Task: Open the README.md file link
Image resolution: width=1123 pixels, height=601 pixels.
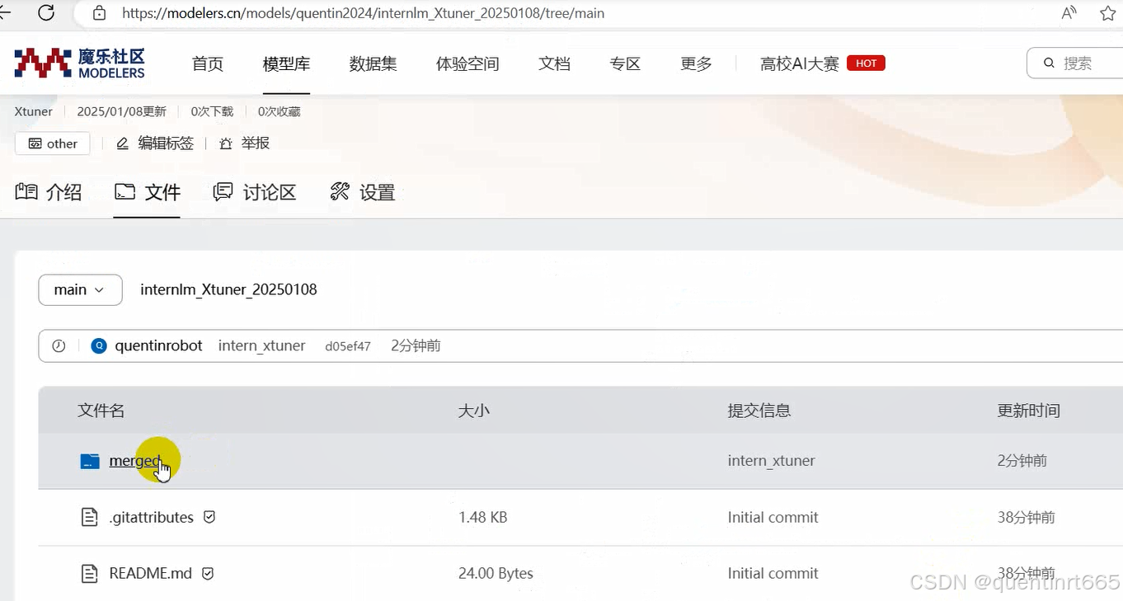Action: [x=150, y=574]
